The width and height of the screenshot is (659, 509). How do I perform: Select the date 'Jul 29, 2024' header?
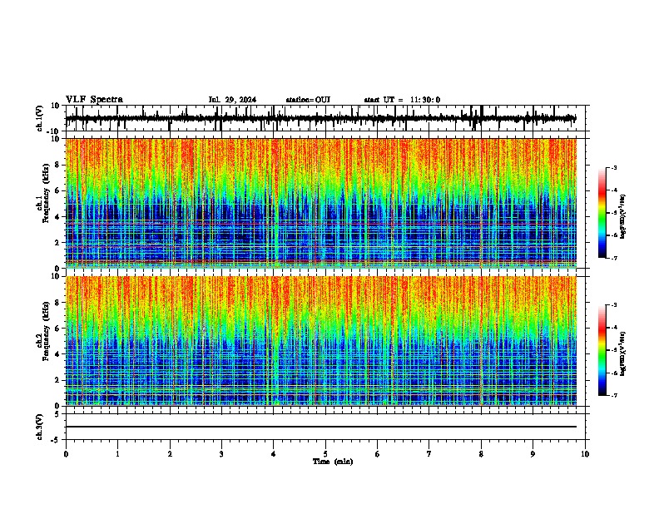coord(232,100)
